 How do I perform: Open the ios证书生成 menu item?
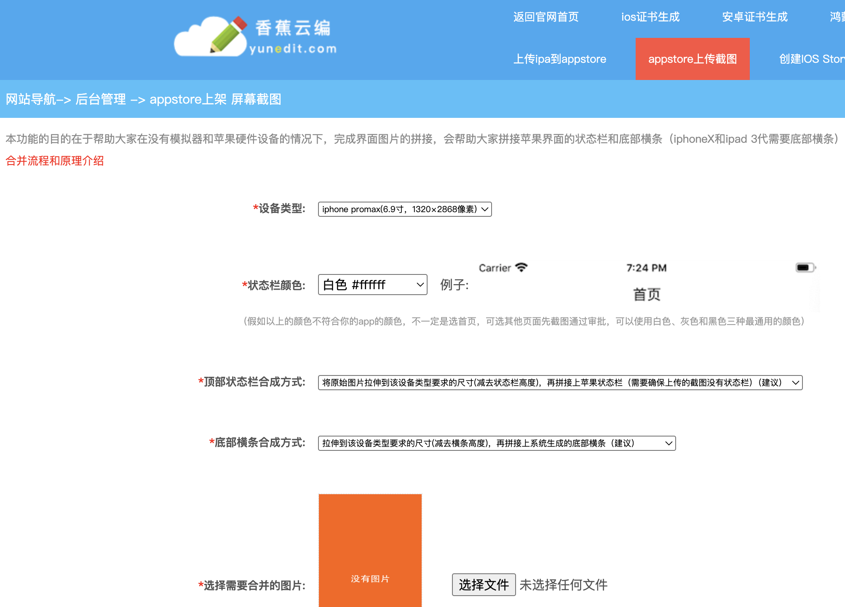coord(650,17)
